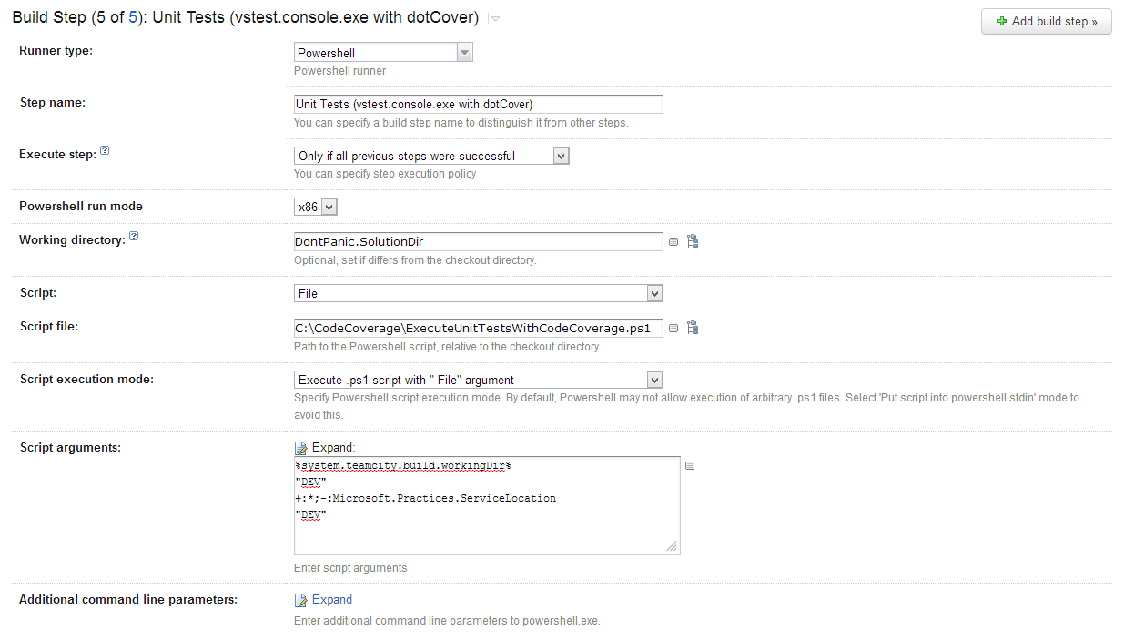The height and width of the screenshot is (640, 1124).
Task: Open the Runner type Powershell dropdown
Action: 383,53
